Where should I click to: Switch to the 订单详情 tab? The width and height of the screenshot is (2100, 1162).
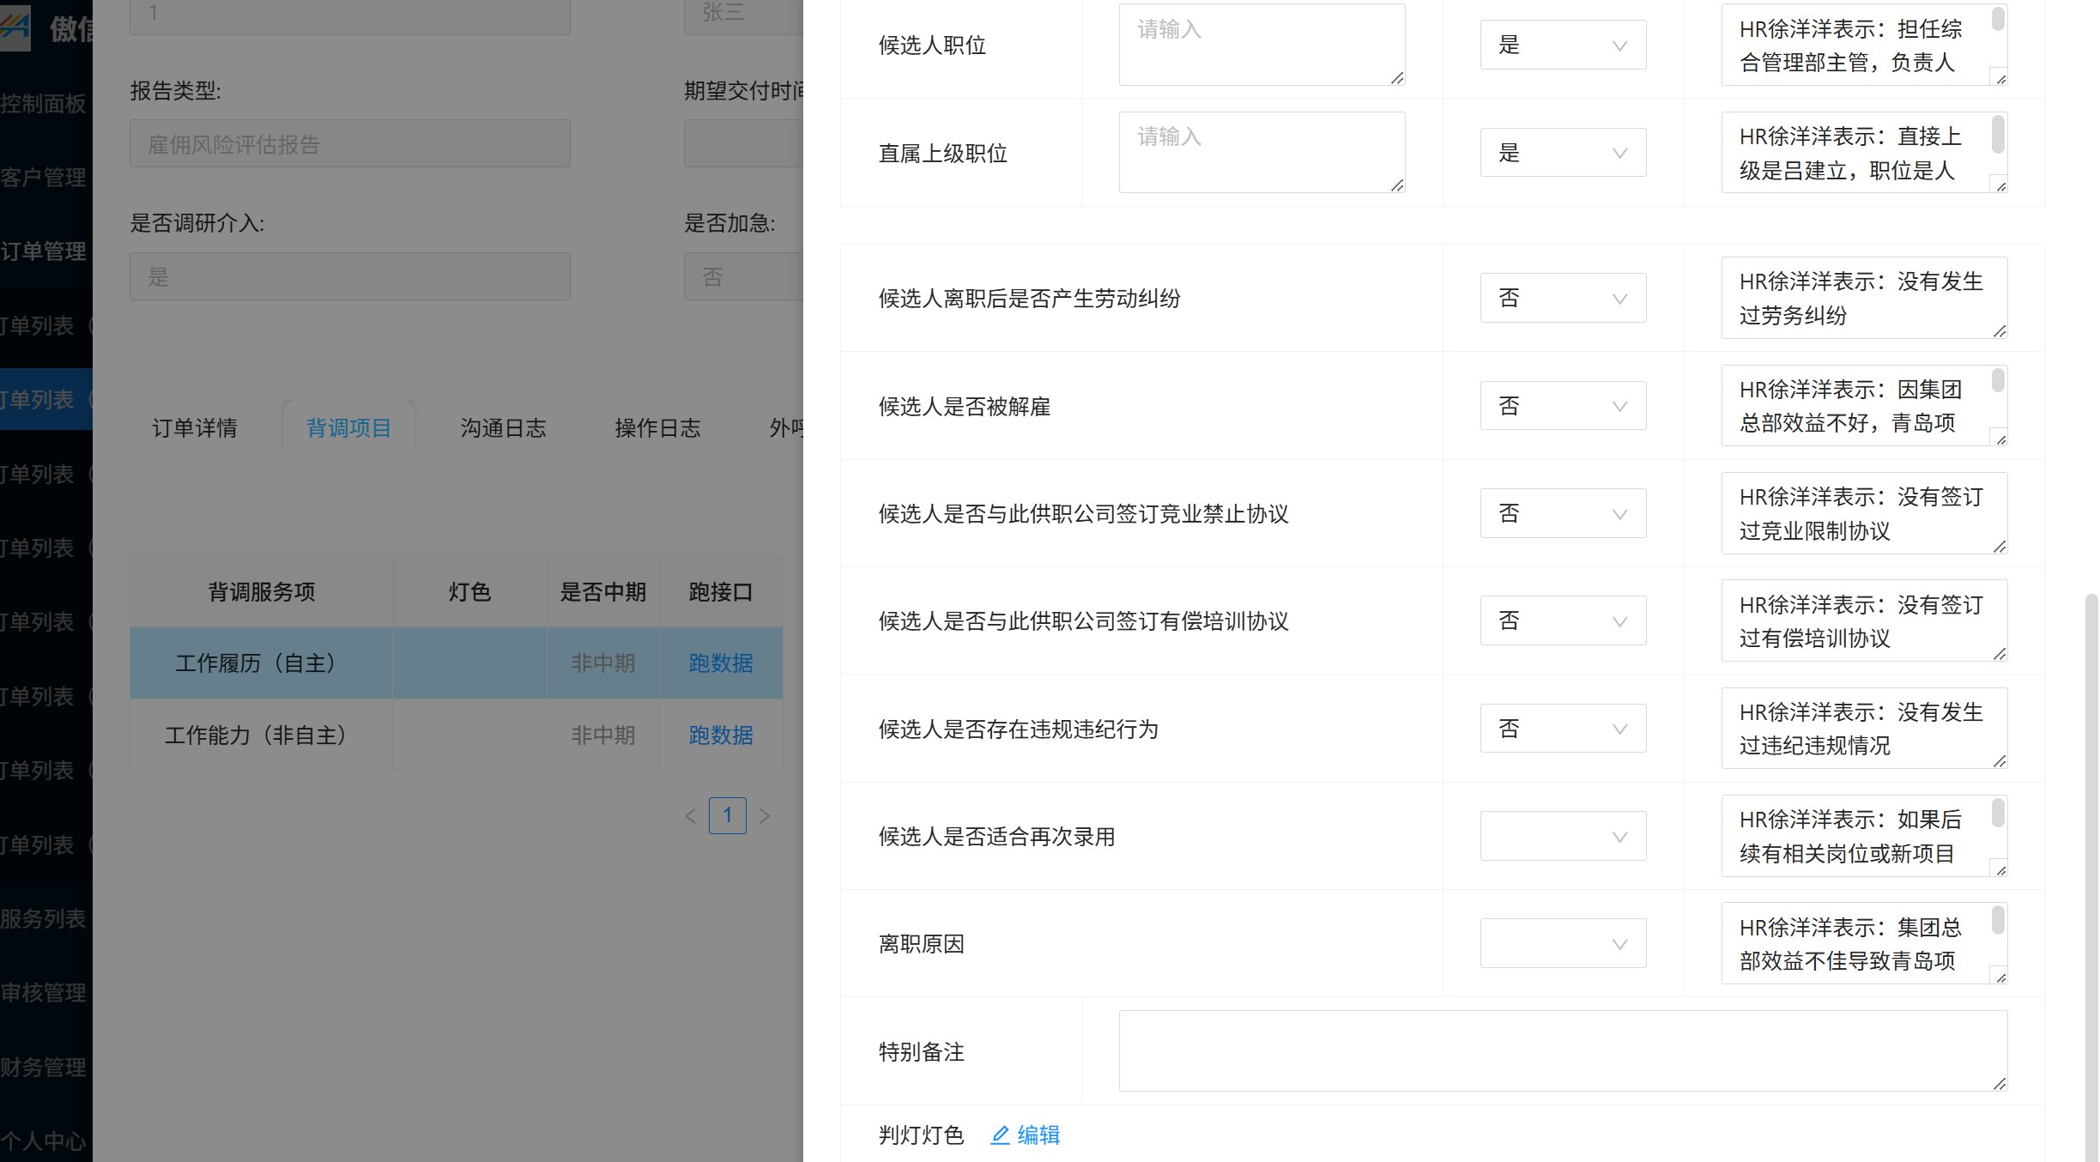195,427
